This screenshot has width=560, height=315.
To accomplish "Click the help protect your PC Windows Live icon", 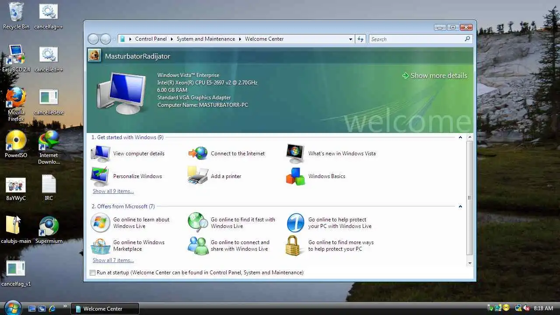I will pos(295,223).
